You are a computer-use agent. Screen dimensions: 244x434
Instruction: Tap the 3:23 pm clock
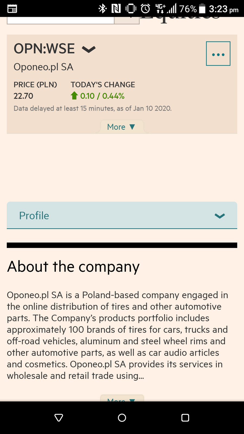point(223,9)
